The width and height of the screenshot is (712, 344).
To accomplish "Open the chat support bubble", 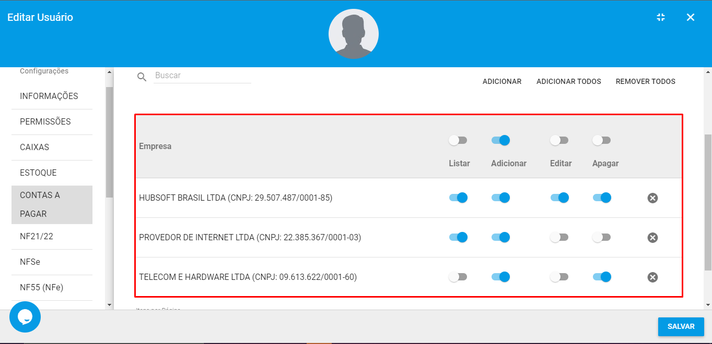I will click(x=25, y=317).
